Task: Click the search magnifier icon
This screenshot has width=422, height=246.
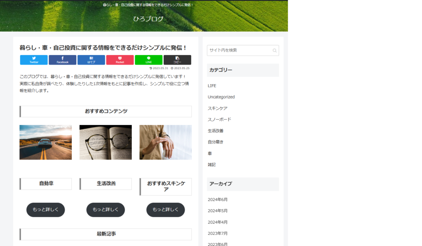Action: (x=274, y=51)
